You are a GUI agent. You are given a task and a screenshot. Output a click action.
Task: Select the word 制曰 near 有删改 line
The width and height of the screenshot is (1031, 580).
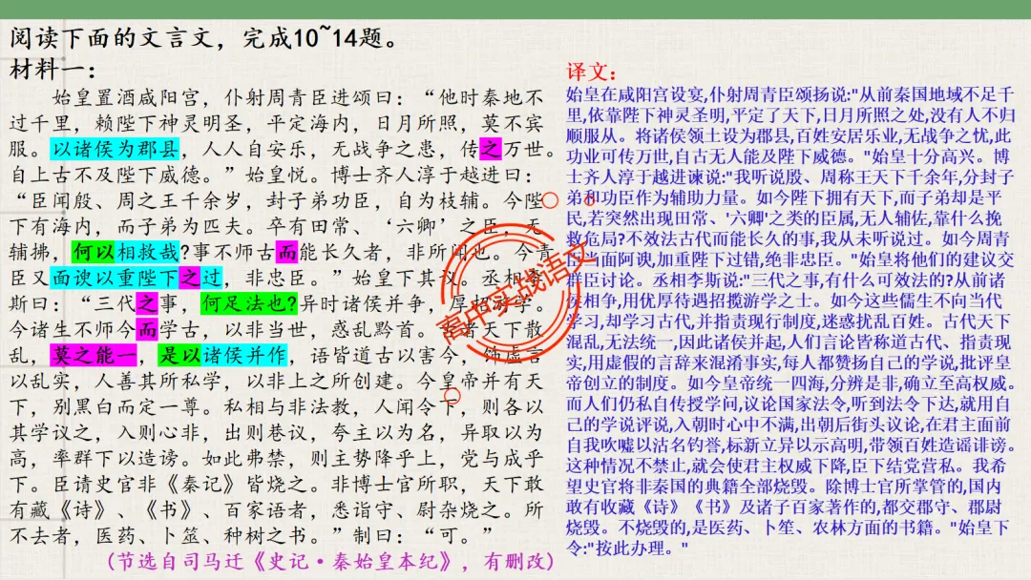(x=371, y=532)
